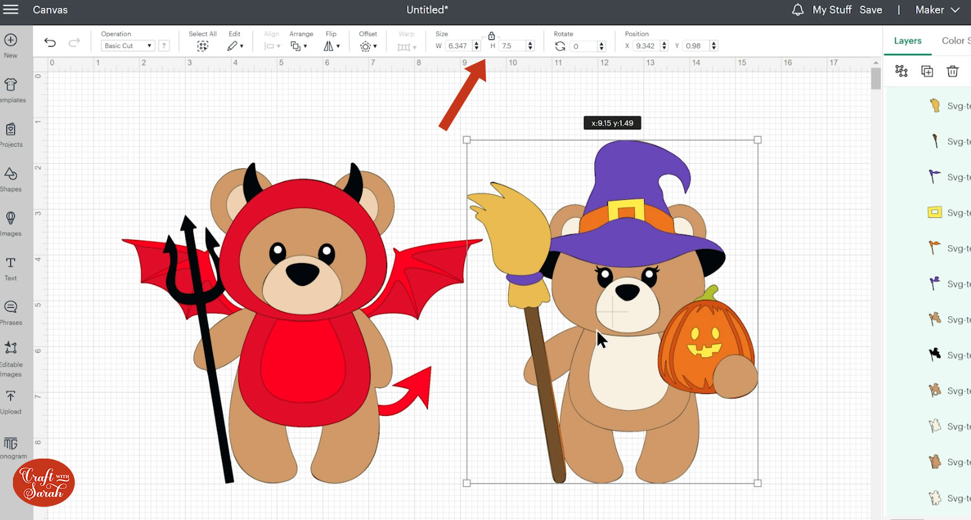Toggle the size aspect ratio lock
The height and width of the screenshot is (520, 971).
[x=491, y=36]
